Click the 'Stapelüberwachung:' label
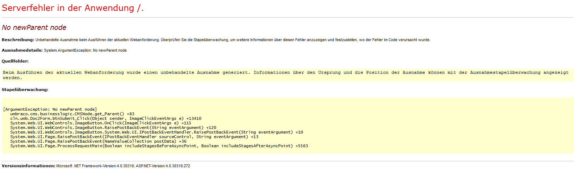This screenshot has height=169, width=574. point(25,90)
